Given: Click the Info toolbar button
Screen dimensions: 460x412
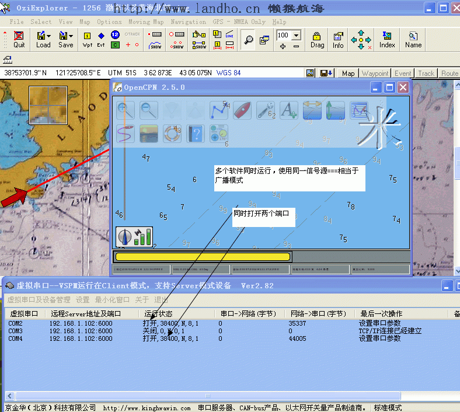Looking at the screenshot, I should click(338, 40).
